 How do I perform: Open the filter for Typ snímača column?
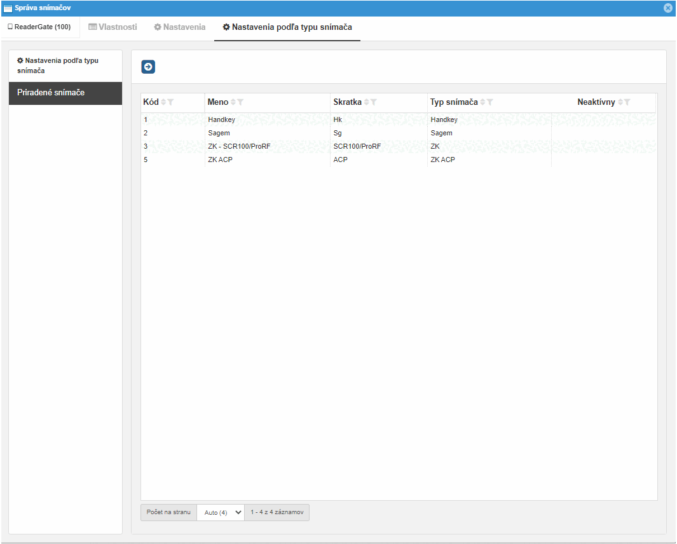[490, 102]
